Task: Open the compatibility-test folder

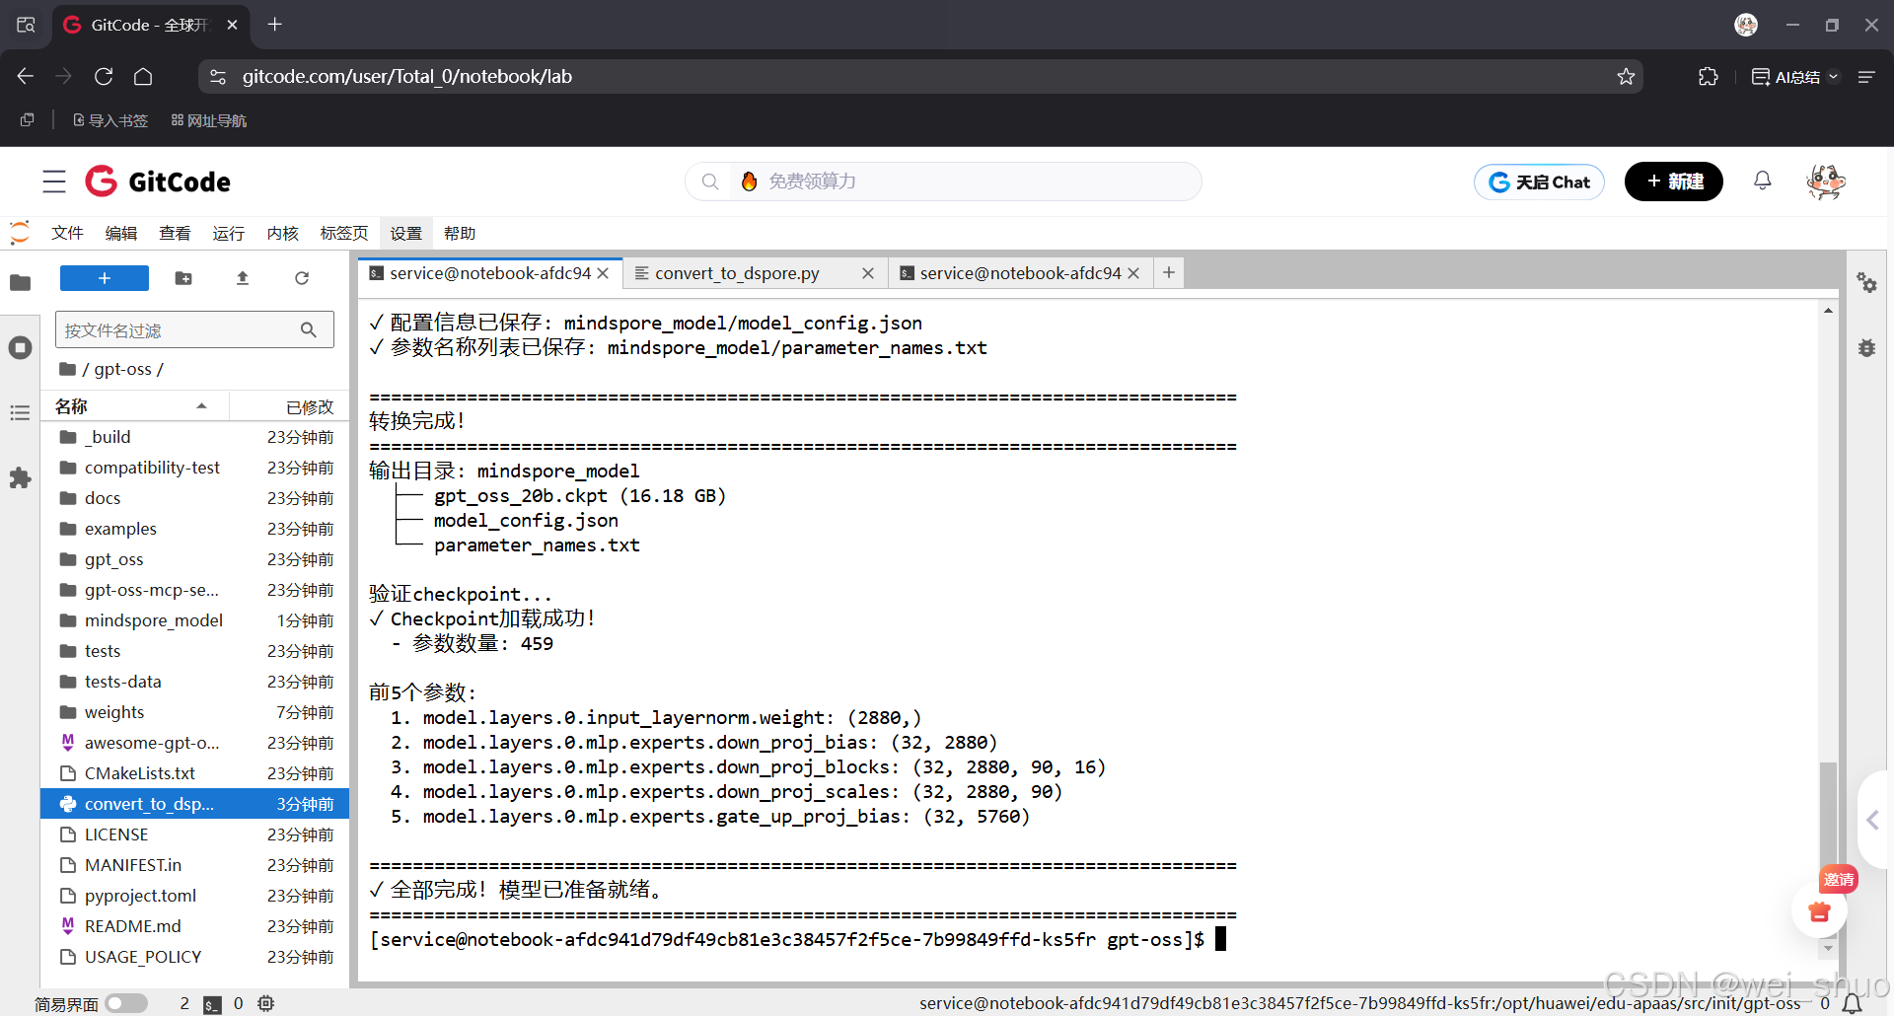Action: (194, 468)
